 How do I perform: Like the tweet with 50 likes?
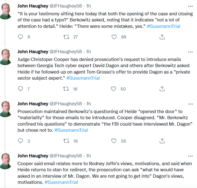click(114, 89)
